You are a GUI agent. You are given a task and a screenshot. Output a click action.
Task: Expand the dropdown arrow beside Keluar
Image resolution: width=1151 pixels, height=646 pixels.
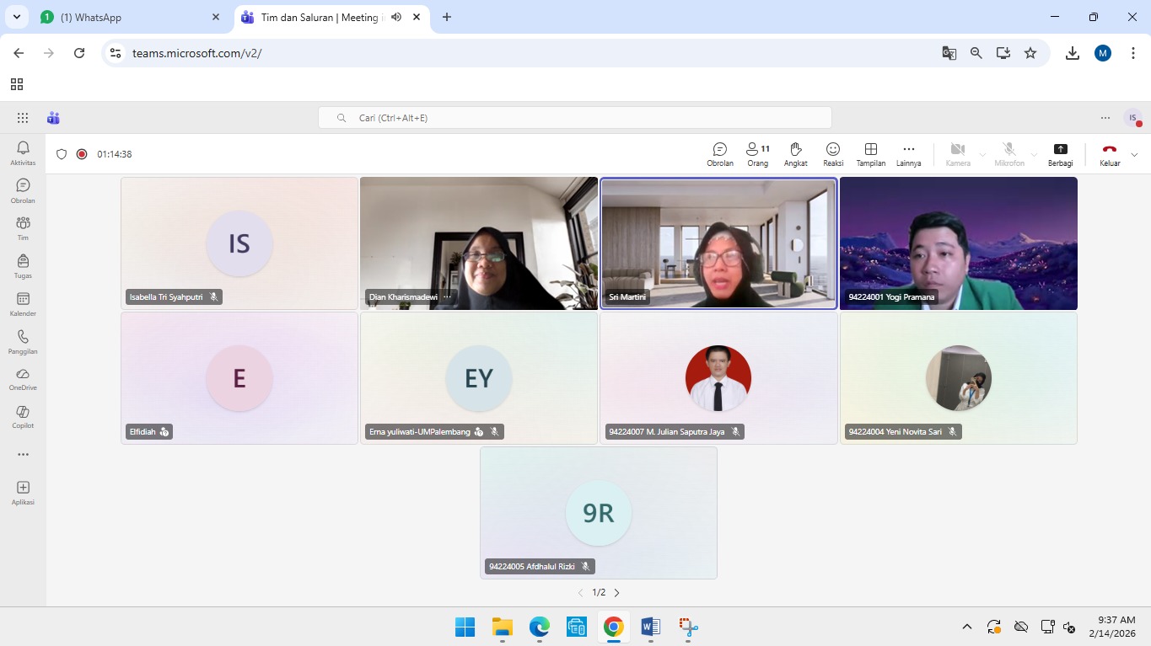1134,155
